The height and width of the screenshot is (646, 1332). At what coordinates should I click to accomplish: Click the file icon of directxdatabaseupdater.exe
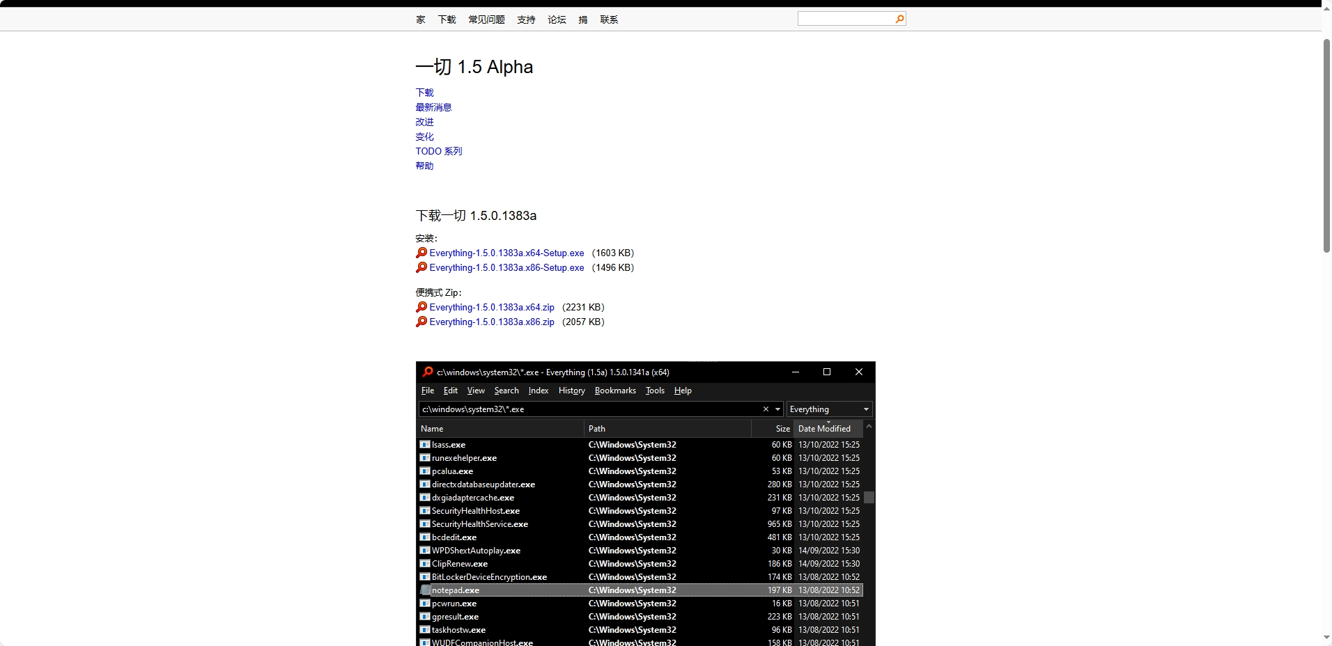coord(425,484)
